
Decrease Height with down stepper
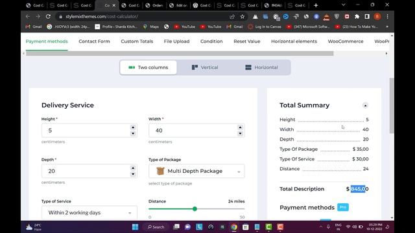133,133
